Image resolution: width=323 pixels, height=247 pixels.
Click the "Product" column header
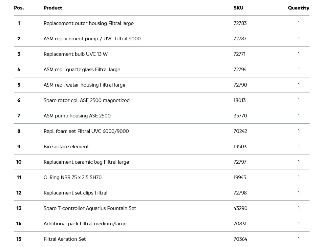click(53, 8)
